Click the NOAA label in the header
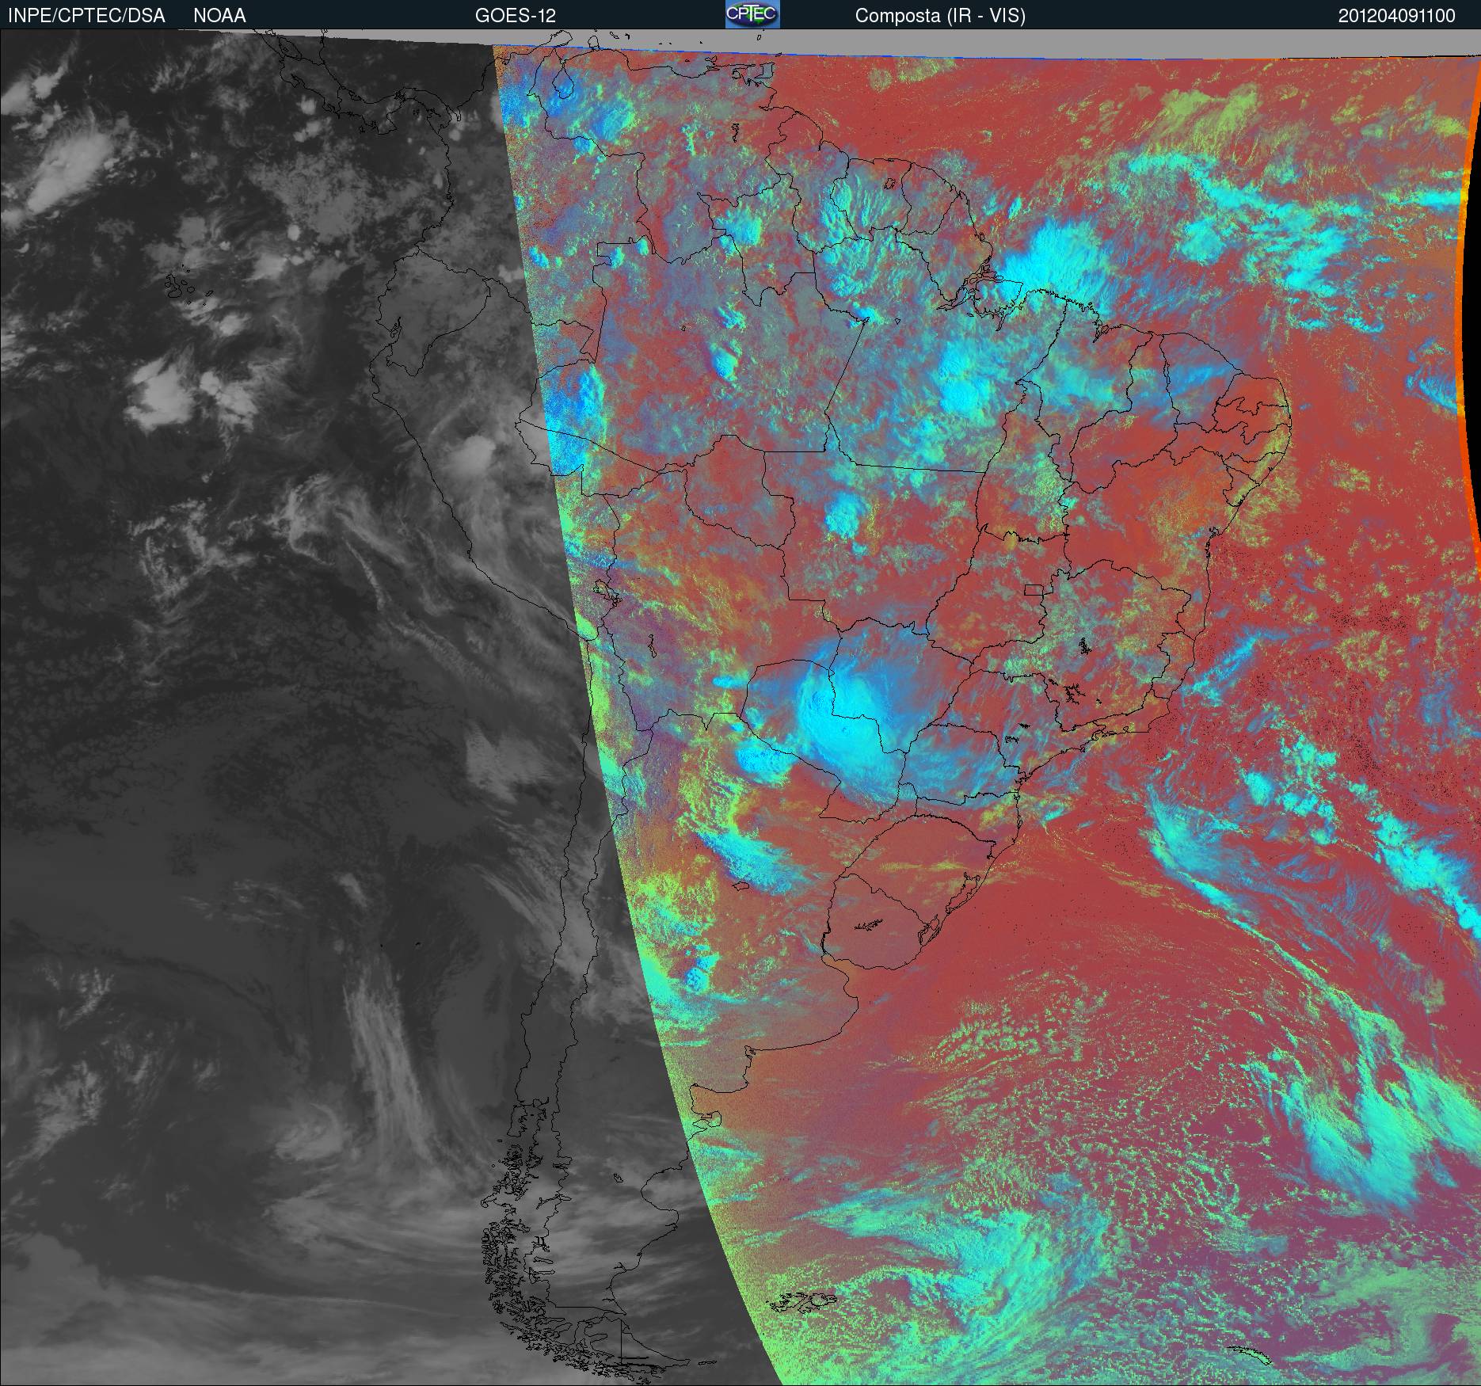The width and height of the screenshot is (1481, 1386). [219, 16]
